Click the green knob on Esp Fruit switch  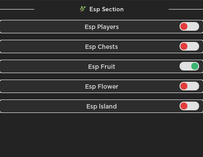tap(195, 66)
